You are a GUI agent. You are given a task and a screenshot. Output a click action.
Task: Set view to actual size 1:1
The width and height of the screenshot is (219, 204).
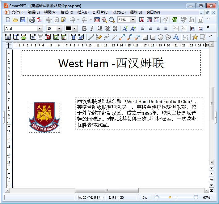click(97, 20)
